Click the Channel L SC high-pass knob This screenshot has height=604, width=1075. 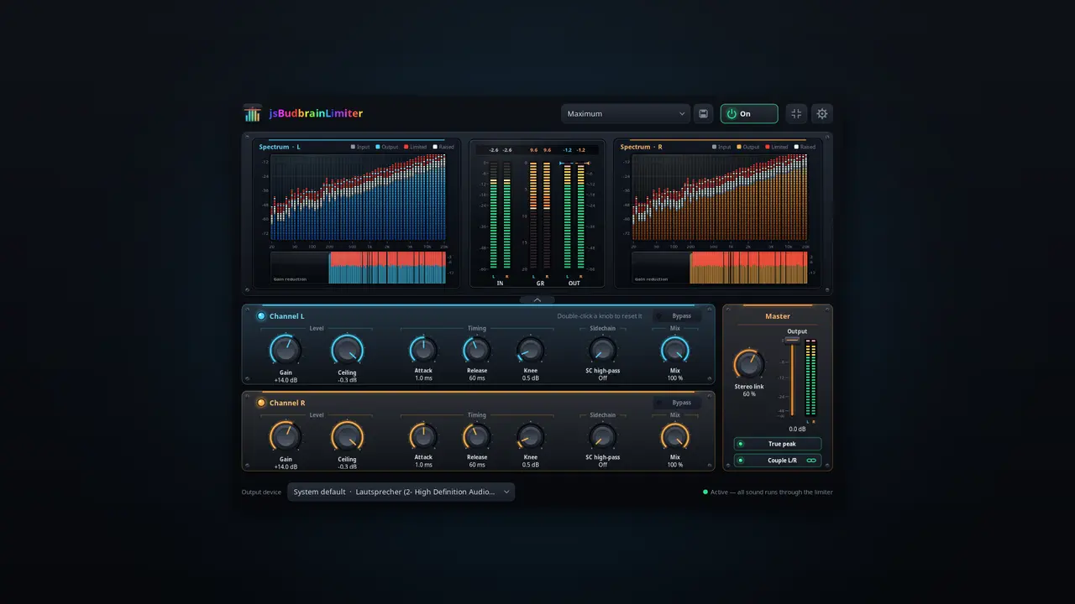pos(603,350)
